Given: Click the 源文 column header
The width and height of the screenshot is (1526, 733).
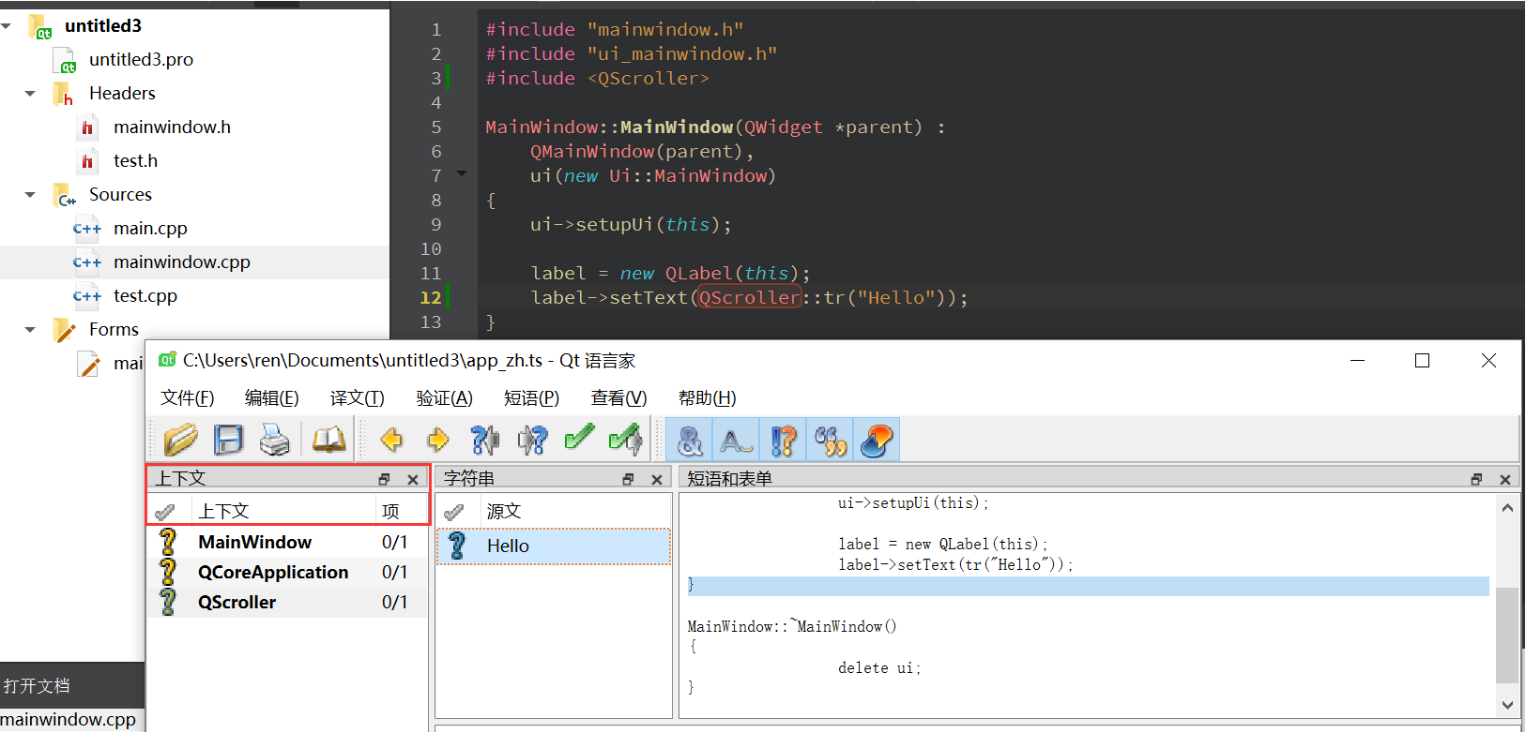Looking at the screenshot, I should (x=575, y=511).
